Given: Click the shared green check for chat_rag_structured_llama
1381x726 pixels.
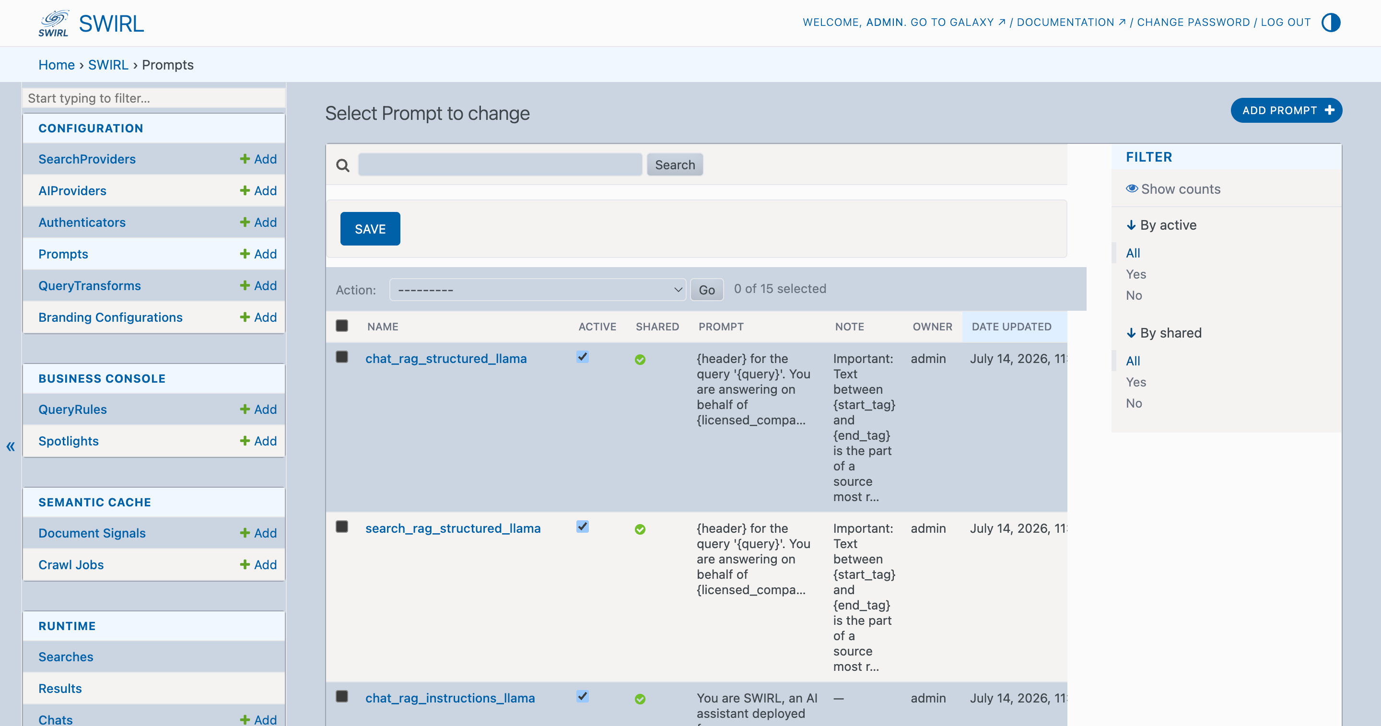Looking at the screenshot, I should [640, 359].
